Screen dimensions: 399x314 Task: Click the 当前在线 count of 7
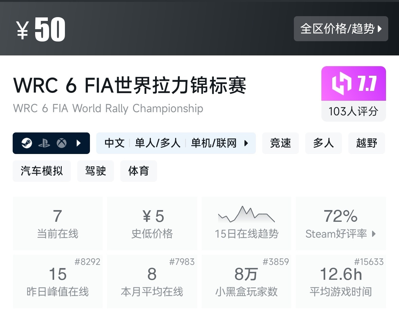pos(58,223)
